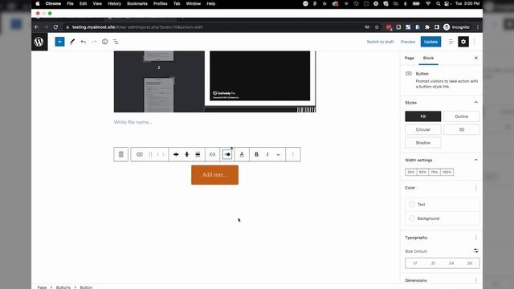
Task: Select the Tools pencil icon
Action: pos(72,42)
